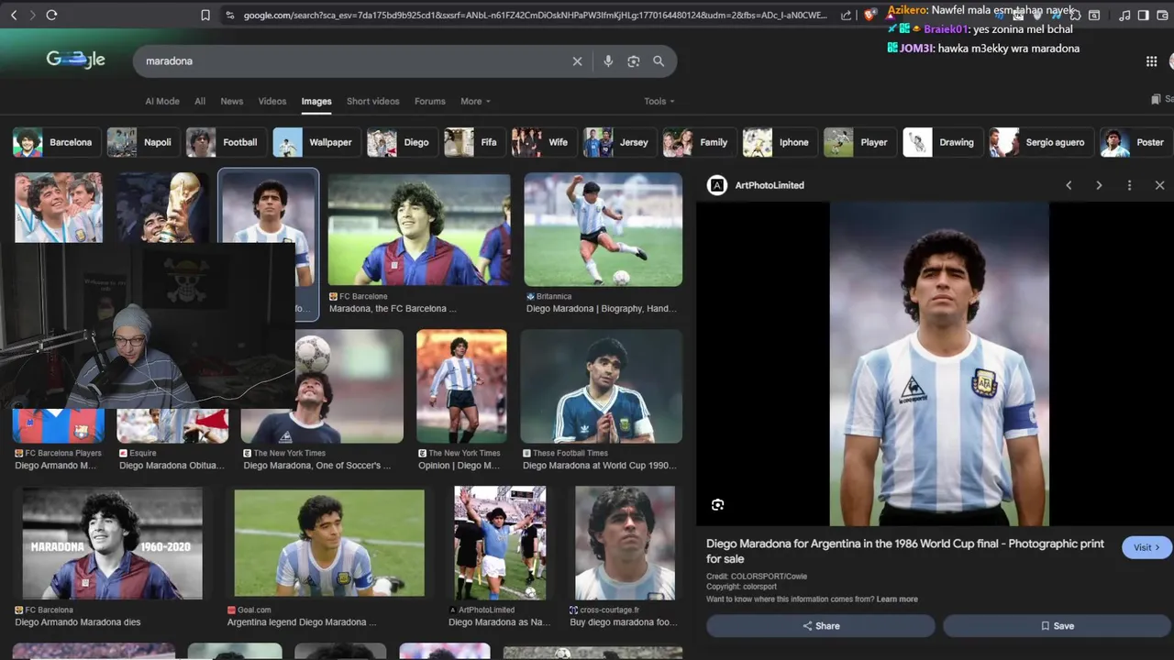The height and width of the screenshot is (660, 1174).
Task: Filter by the Player chip
Action: (858, 142)
